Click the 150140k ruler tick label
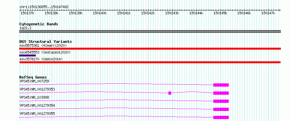This screenshot has width=290, height=121. (x=100, y=13)
